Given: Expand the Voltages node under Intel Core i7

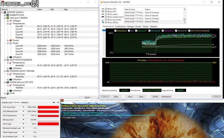Looking at the screenshot, I should pyautogui.click(x=8, y=21).
